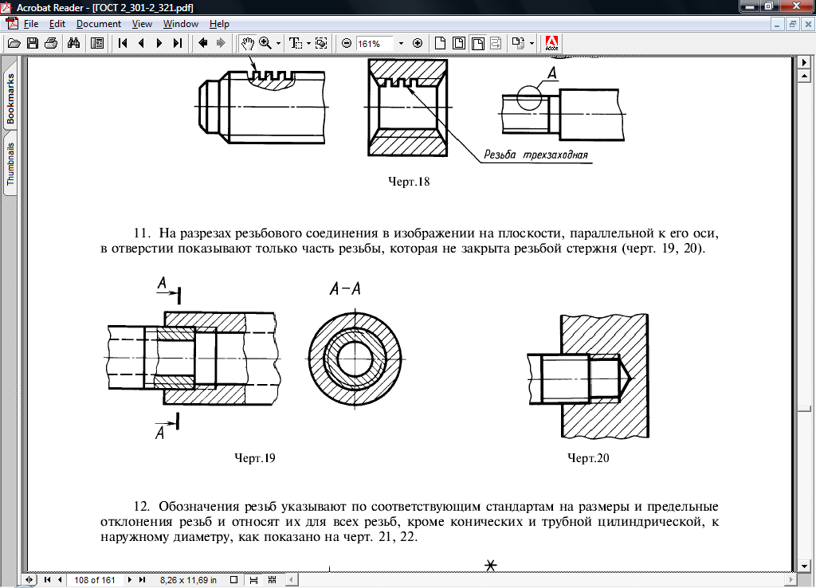816x588 pixels.
Task: Click the PDF document icon in menu bar
Action: pos(11,24)
